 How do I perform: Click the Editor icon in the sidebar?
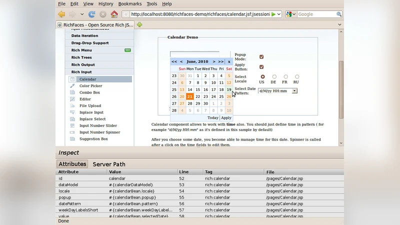click(x=72, y=99)
